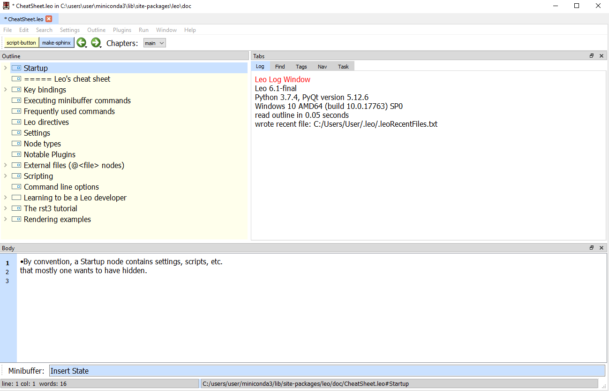The width and height of the screenshot is (609, 391).
Task: Click the node icon for The rst3 tutorial
Action: pyautogui.click(x=16, y=208)
